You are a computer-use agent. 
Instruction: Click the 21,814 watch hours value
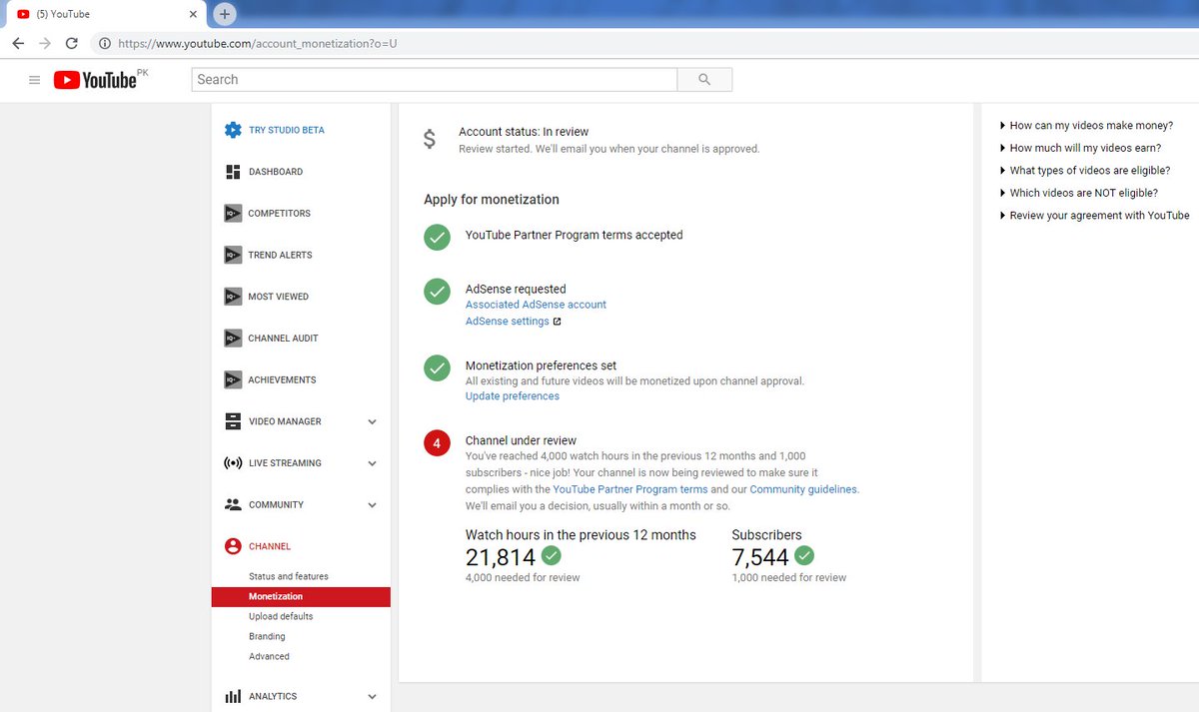(x=501, y=557)
